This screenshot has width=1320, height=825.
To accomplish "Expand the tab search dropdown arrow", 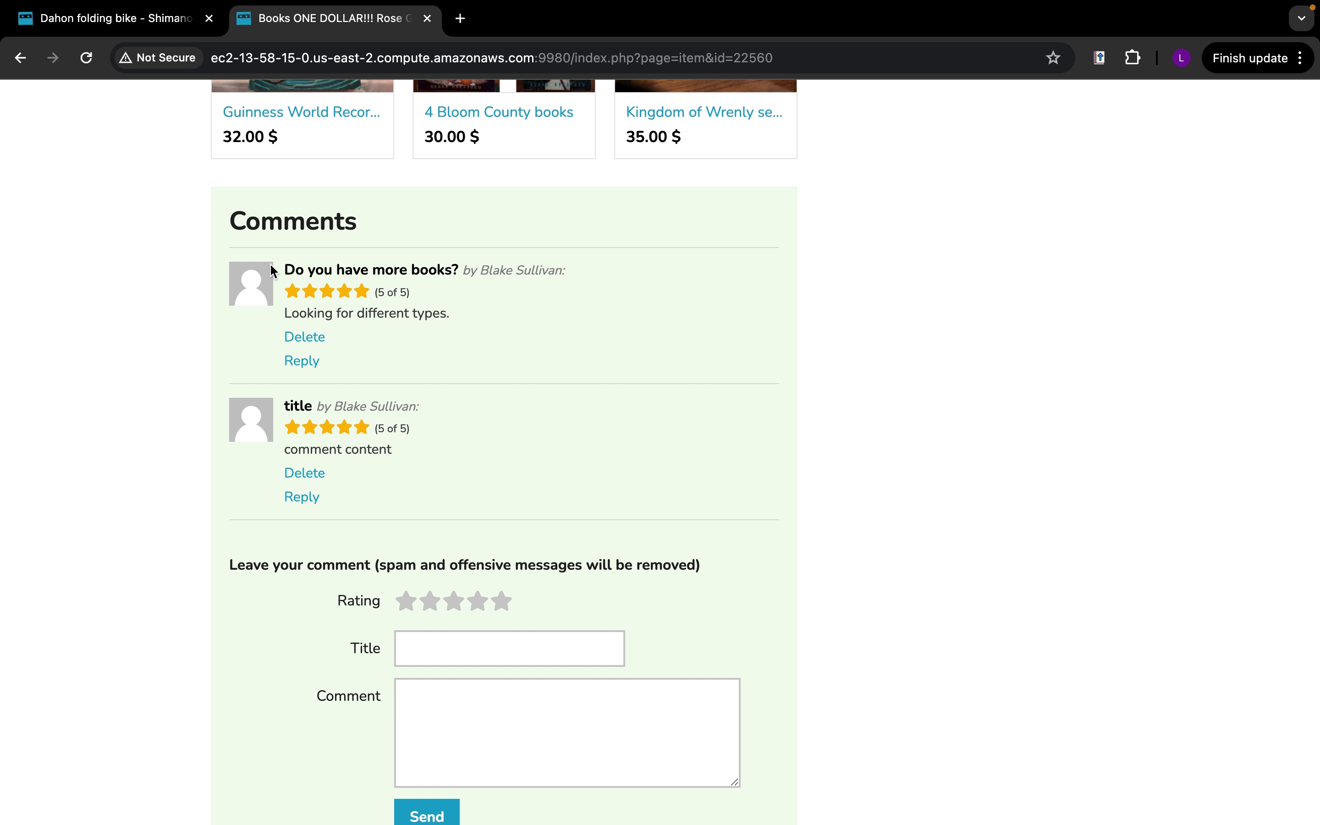I will tap(1302, 18).
